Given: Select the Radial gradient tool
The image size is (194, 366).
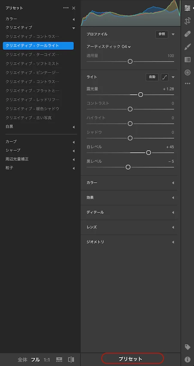Looking at the screenshot, I should pyautogui.click(x=188, y=73).
